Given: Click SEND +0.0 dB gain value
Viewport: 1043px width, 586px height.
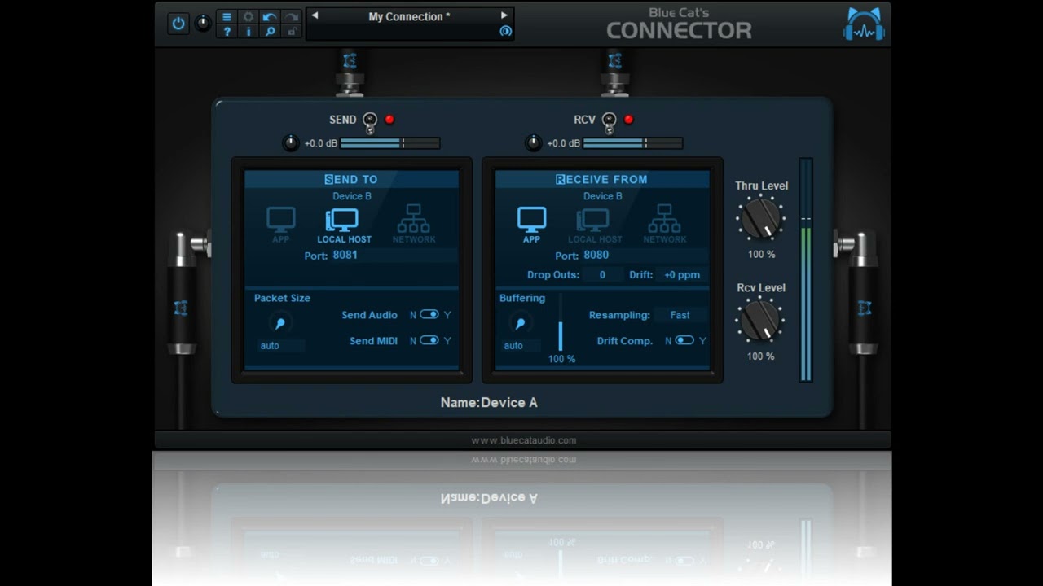Looking at the screenshot, I should coord(320,143).
